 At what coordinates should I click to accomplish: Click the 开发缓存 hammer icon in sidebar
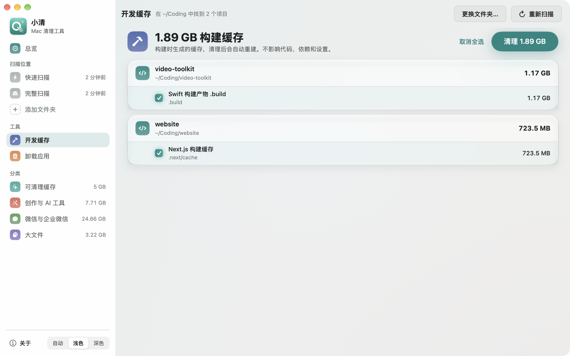15,140
